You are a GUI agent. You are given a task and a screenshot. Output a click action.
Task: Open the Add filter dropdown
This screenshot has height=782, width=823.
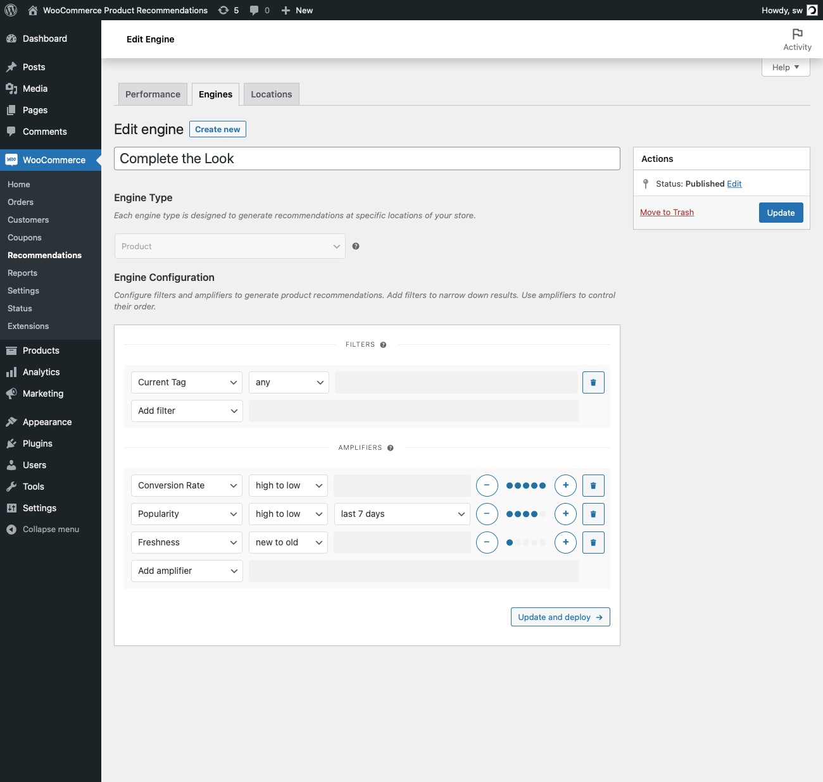click(x=186, y=411)
